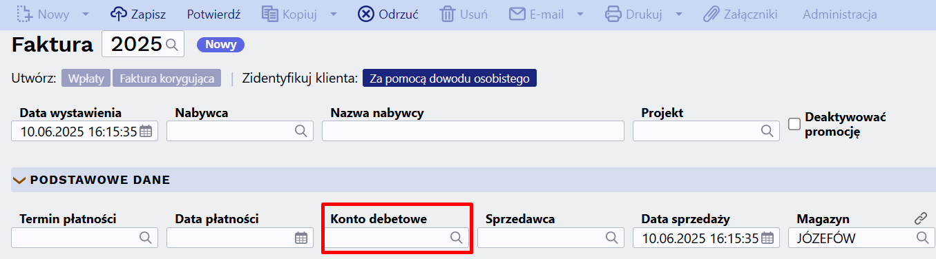
Task: Open dropdown arrow next to Nowy
Action: (x=86, y=14)
